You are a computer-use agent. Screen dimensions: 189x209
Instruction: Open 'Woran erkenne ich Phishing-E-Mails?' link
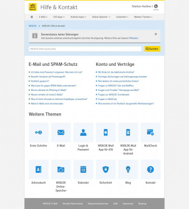tap(48, 90)
